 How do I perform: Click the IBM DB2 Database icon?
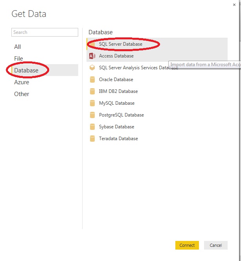pos(92,91)
